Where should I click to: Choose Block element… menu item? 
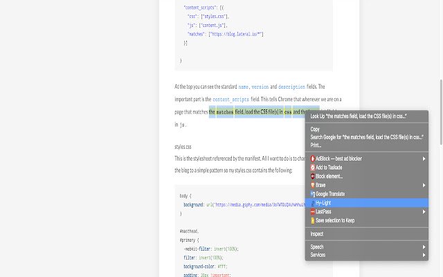(367, 176)
